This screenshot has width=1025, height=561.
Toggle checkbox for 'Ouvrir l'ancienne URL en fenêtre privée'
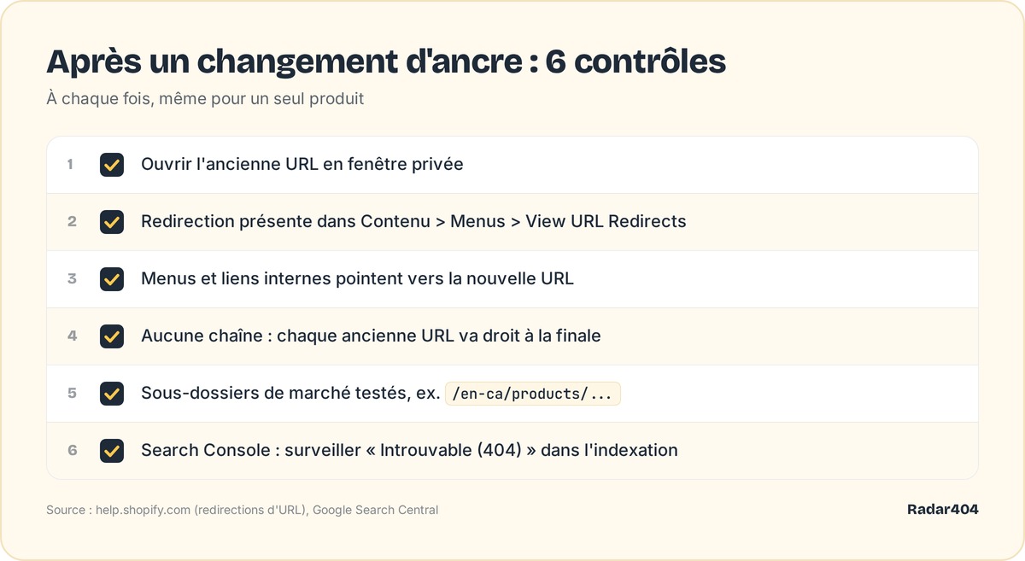pyautogui.click(x=112, y=165)
